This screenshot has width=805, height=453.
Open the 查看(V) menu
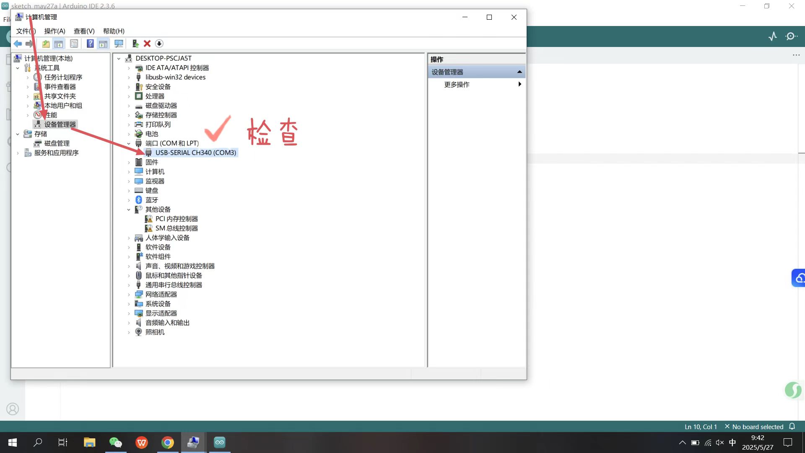click(84, 31)
